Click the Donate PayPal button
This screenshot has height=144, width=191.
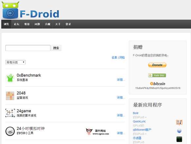click(x=157, y=65)
